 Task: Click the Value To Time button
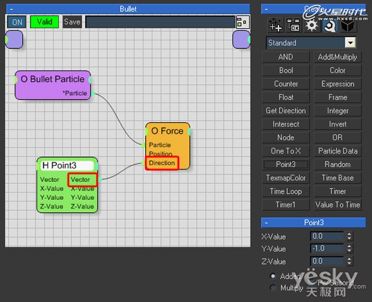(x=338, y=205)
